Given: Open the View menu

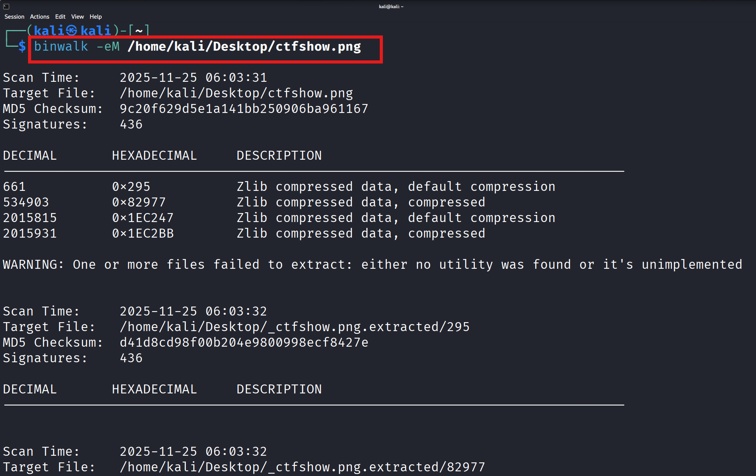Looking at the screenshot, I should click(78, 17).
